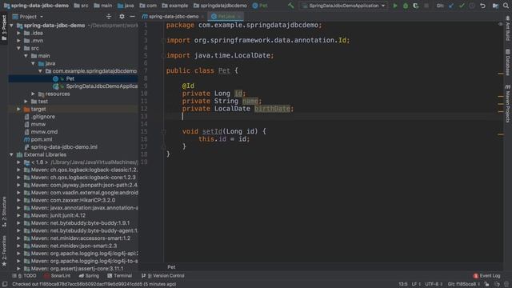Click the springdatajdbcdemo breadcrumb in navigation bar
This screenshot has height=288, width=512.
(221, 6)
